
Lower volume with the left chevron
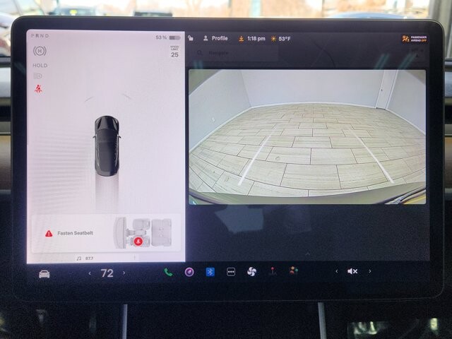coord(336,271)
